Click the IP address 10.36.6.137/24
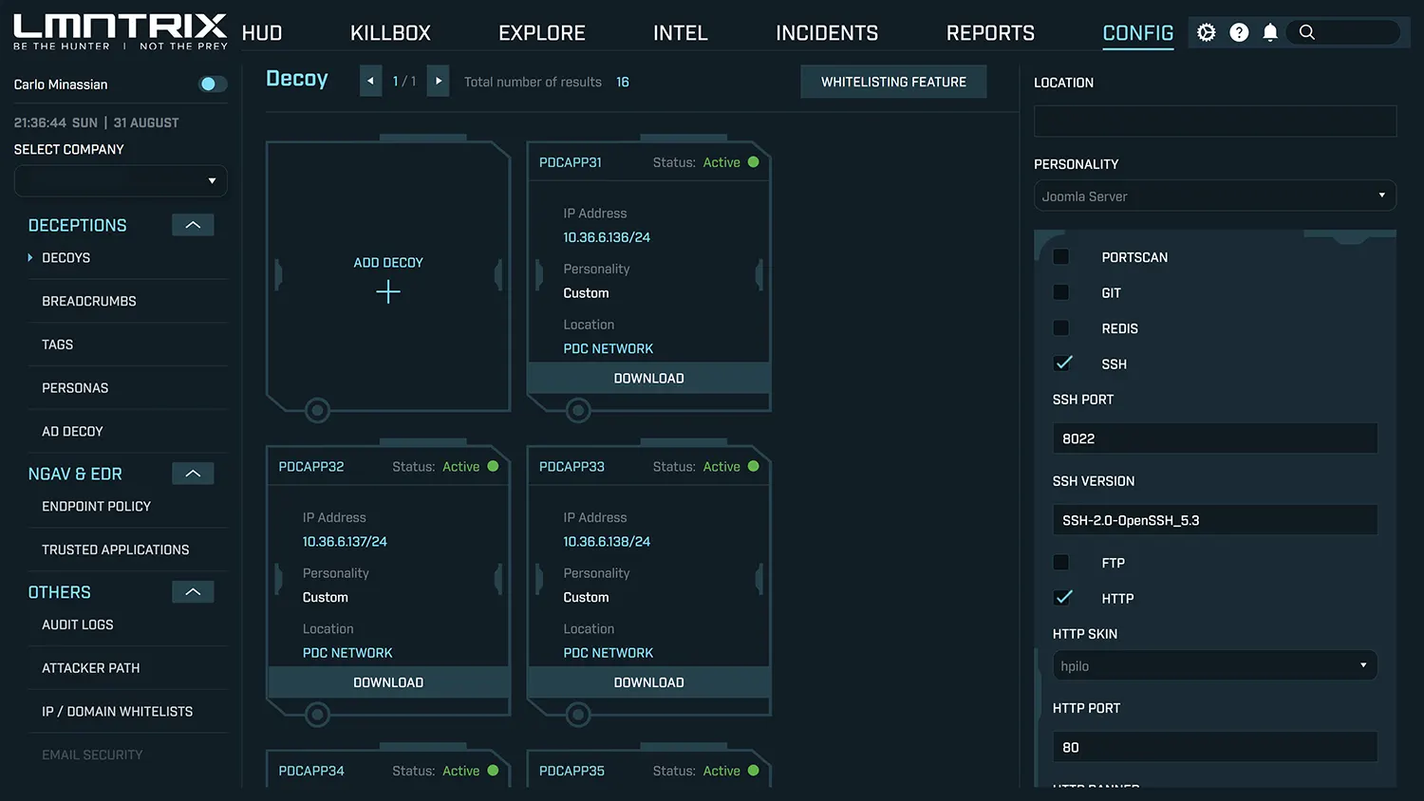The width and height of the screenshot is (1424, 801). pyautogui.click(x=345, y=541)
